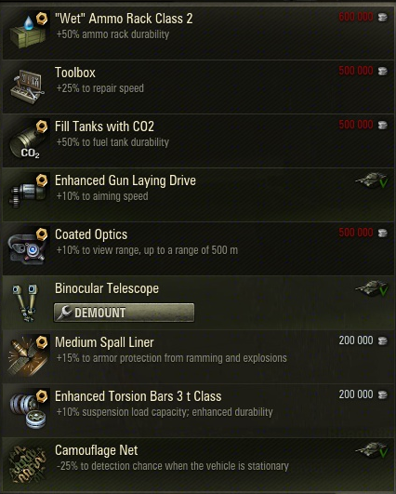Click the Medium Spall Liner icon

(x=28, y=355)
